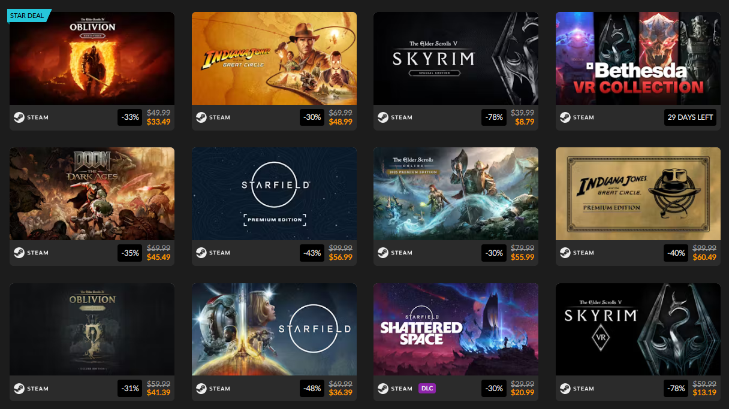Viewport: 729px width, 409px height.
Task: Click the Steam icon under Starfield Premium Edition
Action: (201, 253)
